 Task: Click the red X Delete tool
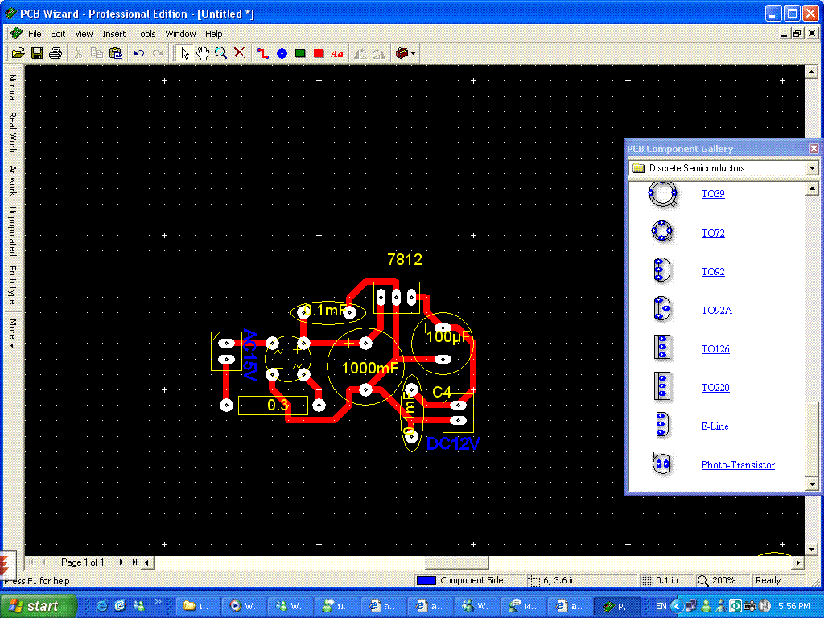click(x=240, y=52)
